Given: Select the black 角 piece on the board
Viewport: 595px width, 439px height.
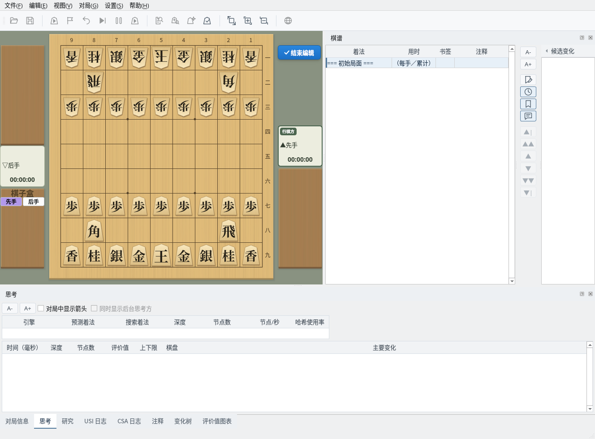Looking at the screenshot, I should pos(94,231).
